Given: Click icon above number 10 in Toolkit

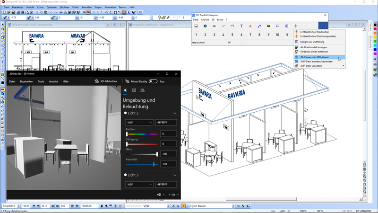Looking at the screenshot, I should 277,26.
